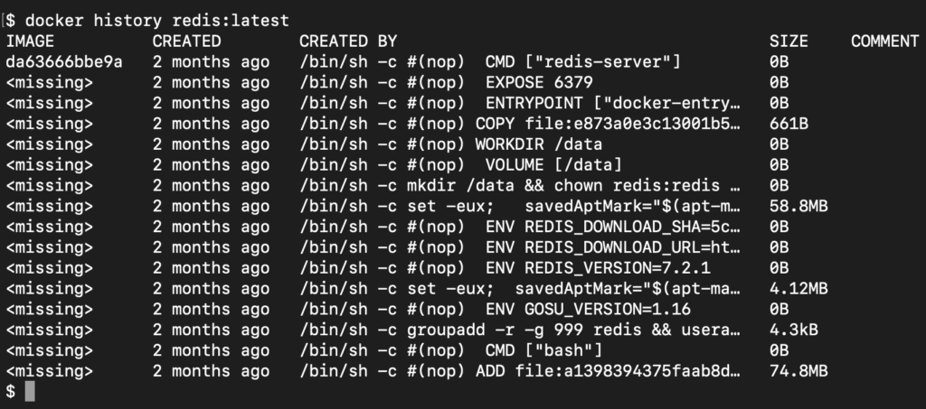926x409 pixels.
Task: Click the COMMENT column header
Action: pos(884,41)
